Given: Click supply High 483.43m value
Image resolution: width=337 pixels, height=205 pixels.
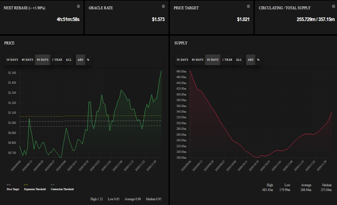Looking at the screenshot, I should click(267, 190).
